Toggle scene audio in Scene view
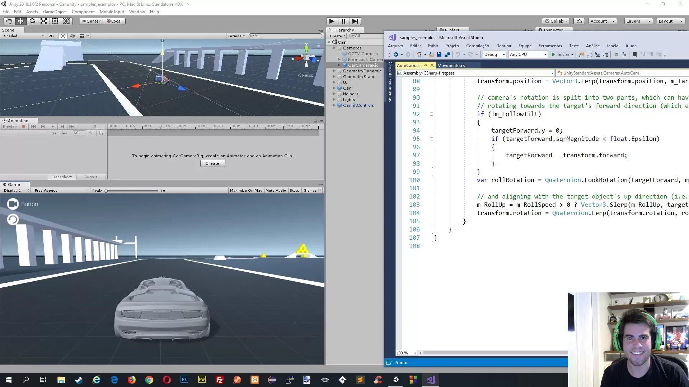689x387 pixels. (x=72, y=36)
